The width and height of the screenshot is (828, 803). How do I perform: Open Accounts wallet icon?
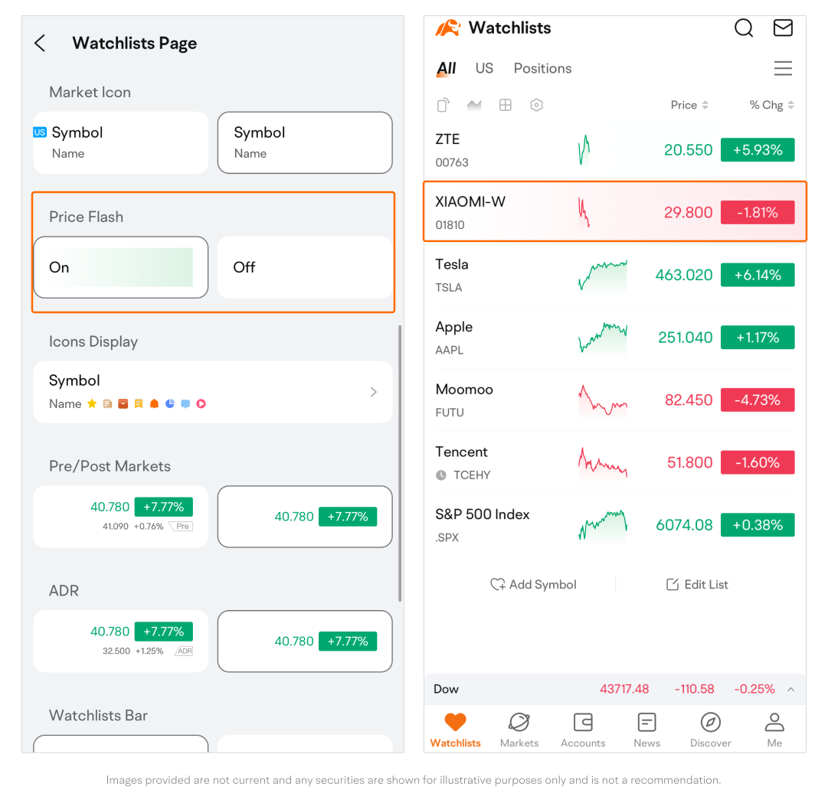coord(583,722)
